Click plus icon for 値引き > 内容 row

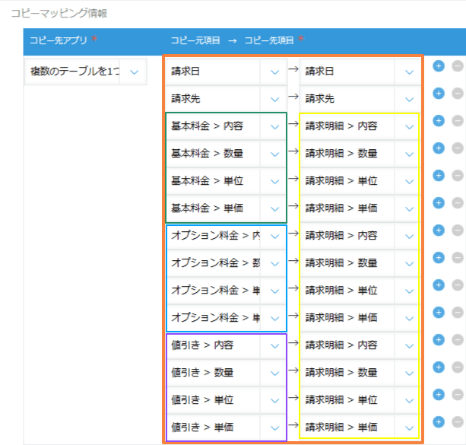pyautogui.click(x=439, y=340)
